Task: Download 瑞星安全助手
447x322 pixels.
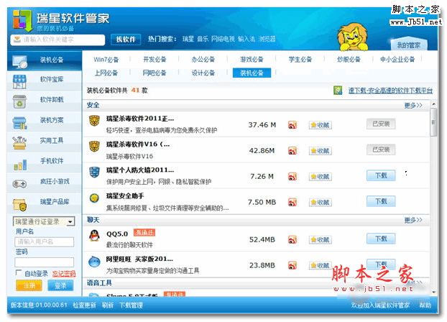Action: click(381, 201)
